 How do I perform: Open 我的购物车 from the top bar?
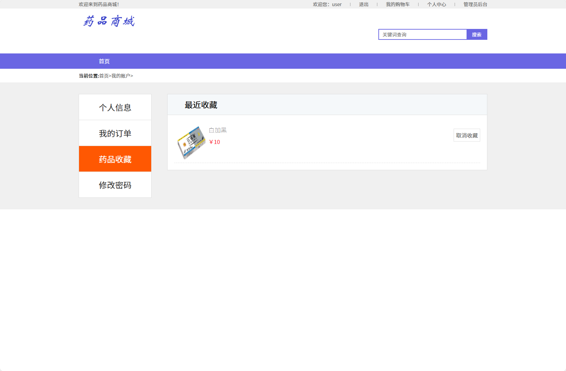[398, 4]
